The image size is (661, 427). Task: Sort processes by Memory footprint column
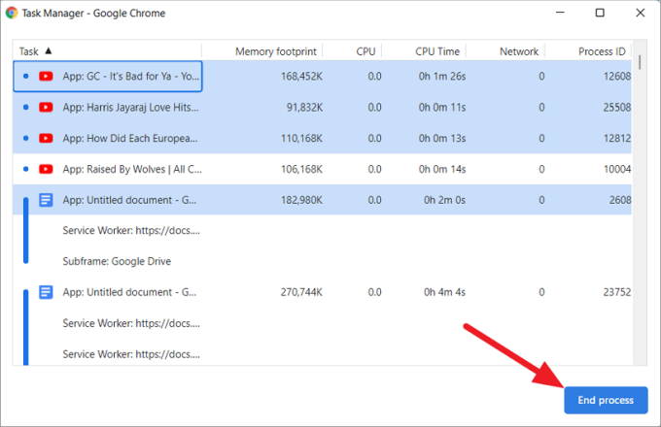click(x=277, y=50)
